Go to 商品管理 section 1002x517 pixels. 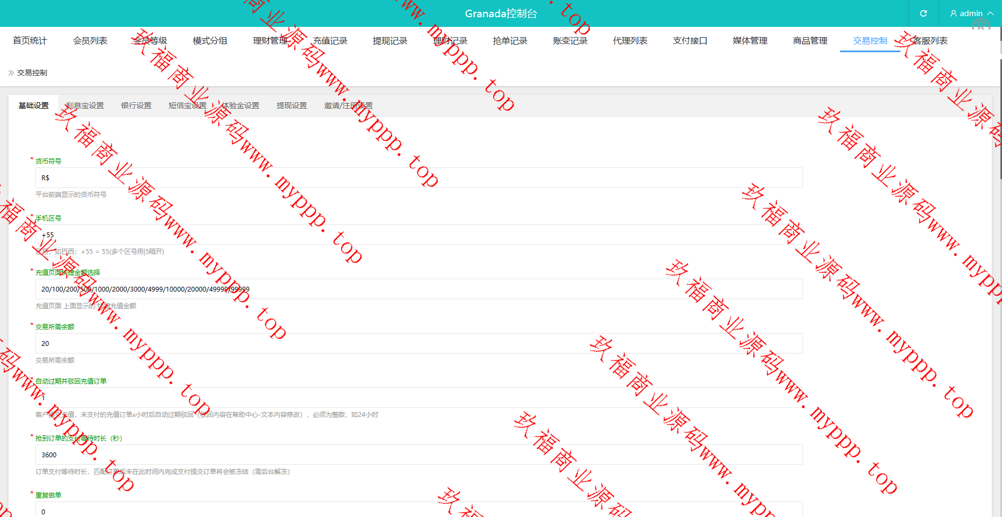[810, 41]
